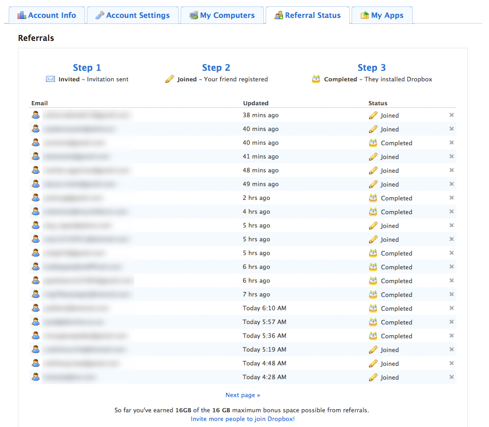Click the cake icon in Step 3 legend
489x427 pixels.
pyautogui.click(x=316, y=79)
